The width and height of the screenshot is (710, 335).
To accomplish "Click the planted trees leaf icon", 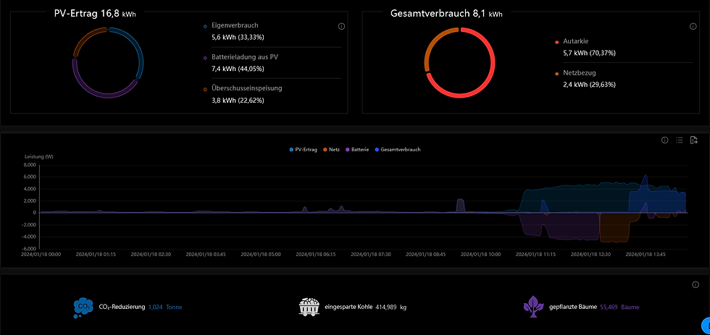I will pyautogui.click(x=533, y=307).
